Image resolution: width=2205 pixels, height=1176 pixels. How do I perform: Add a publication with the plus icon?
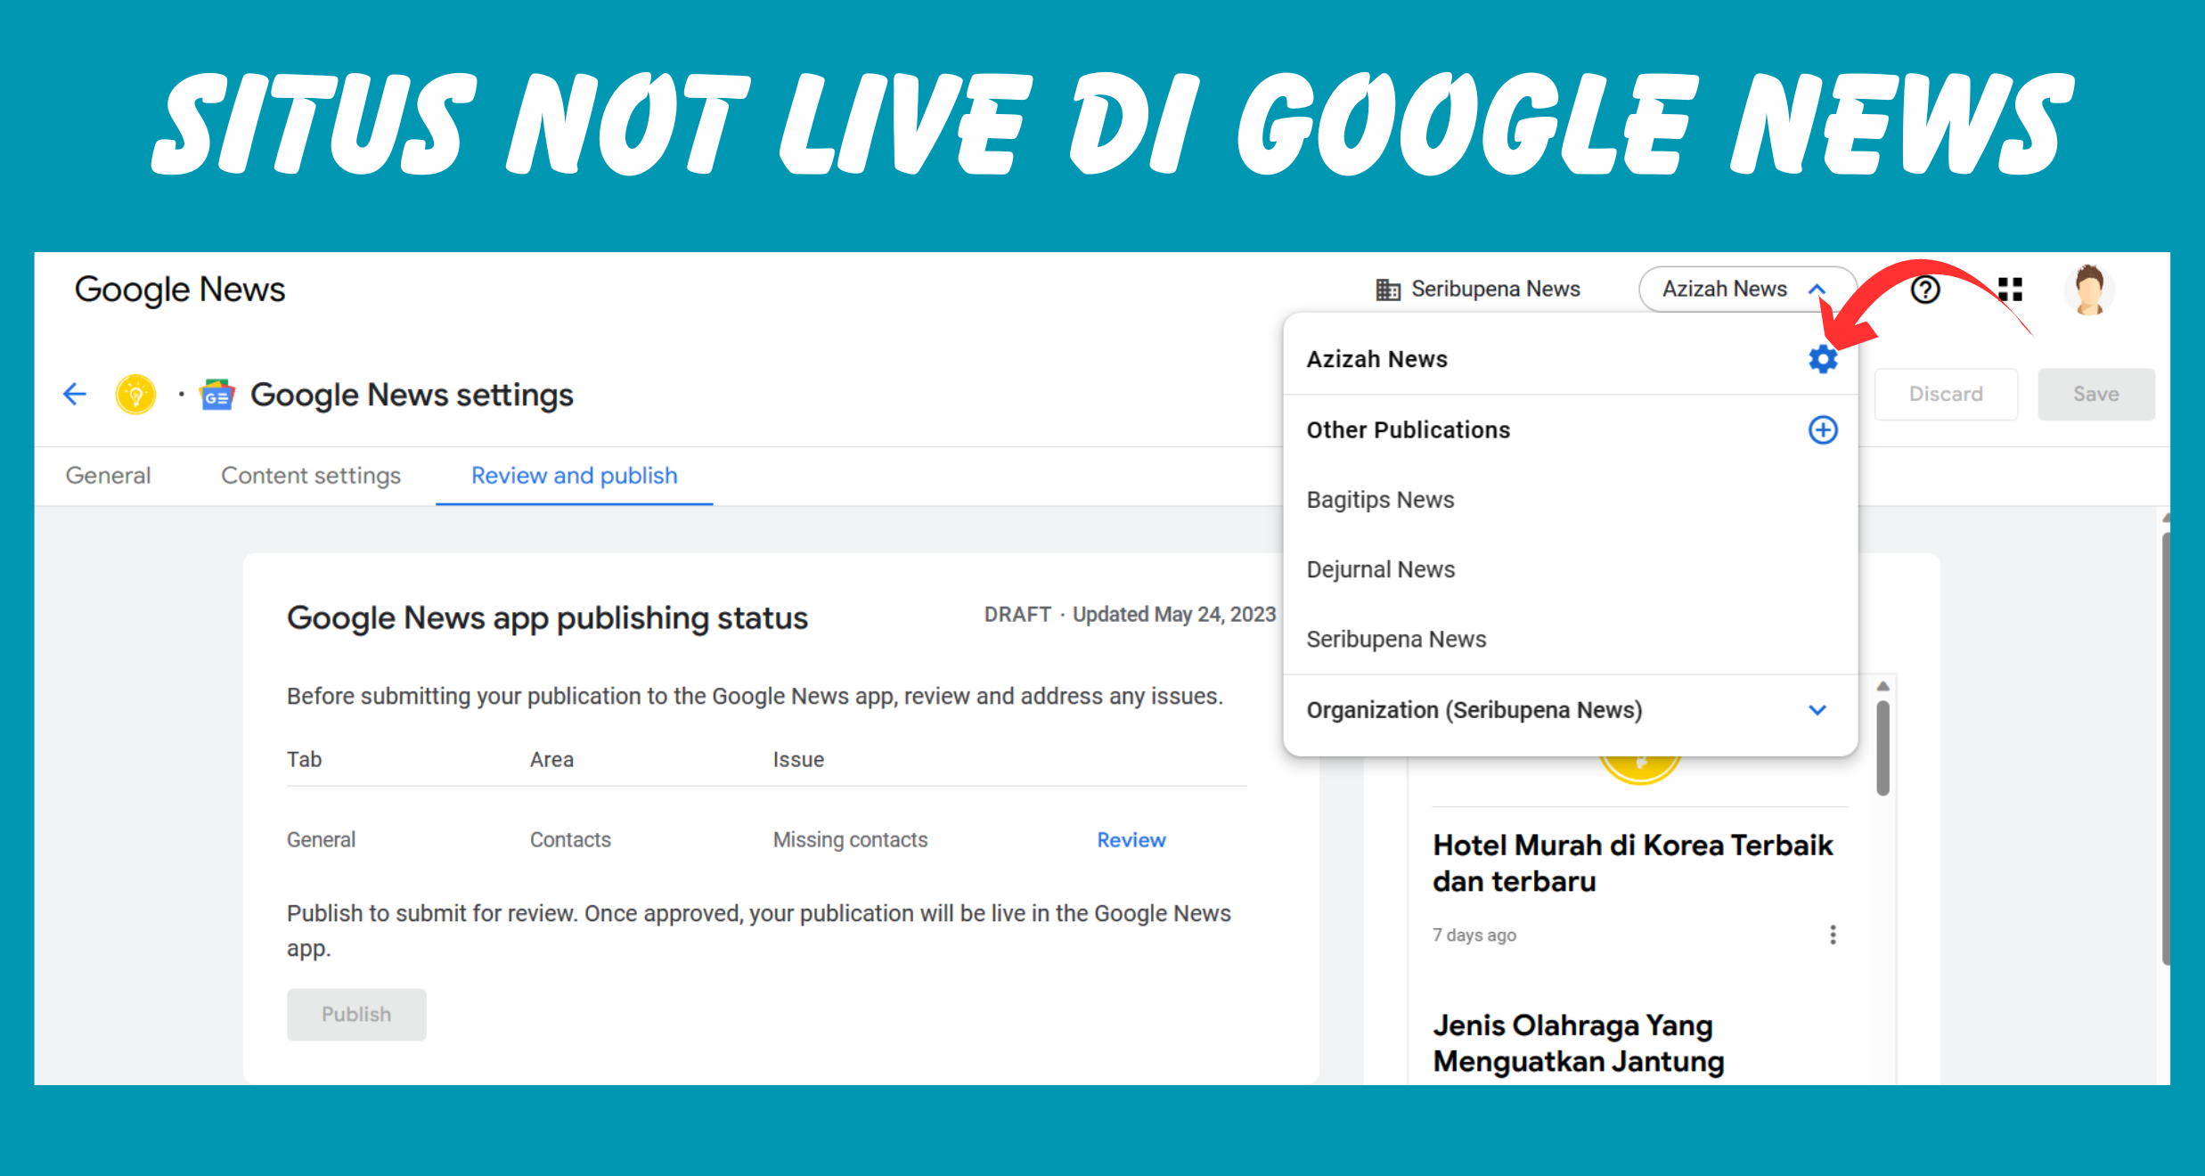point(1823,429)
